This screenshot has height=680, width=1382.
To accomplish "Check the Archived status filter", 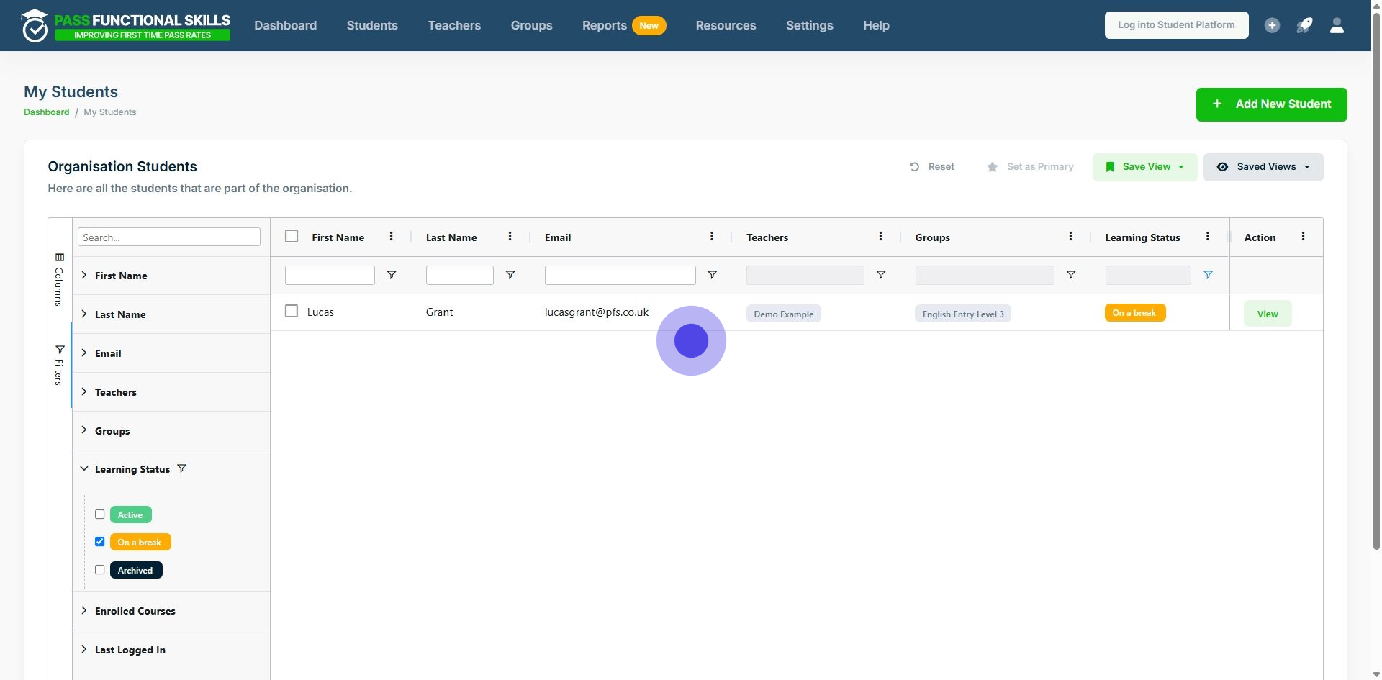I will (x=100, y=570).
